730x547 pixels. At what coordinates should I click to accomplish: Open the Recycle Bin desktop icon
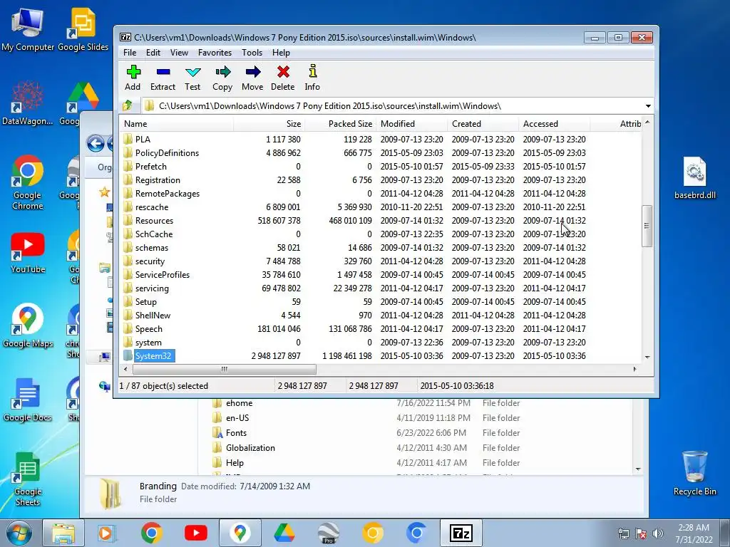[694, 474]
